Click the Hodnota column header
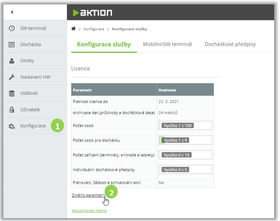 click(185, 90)
